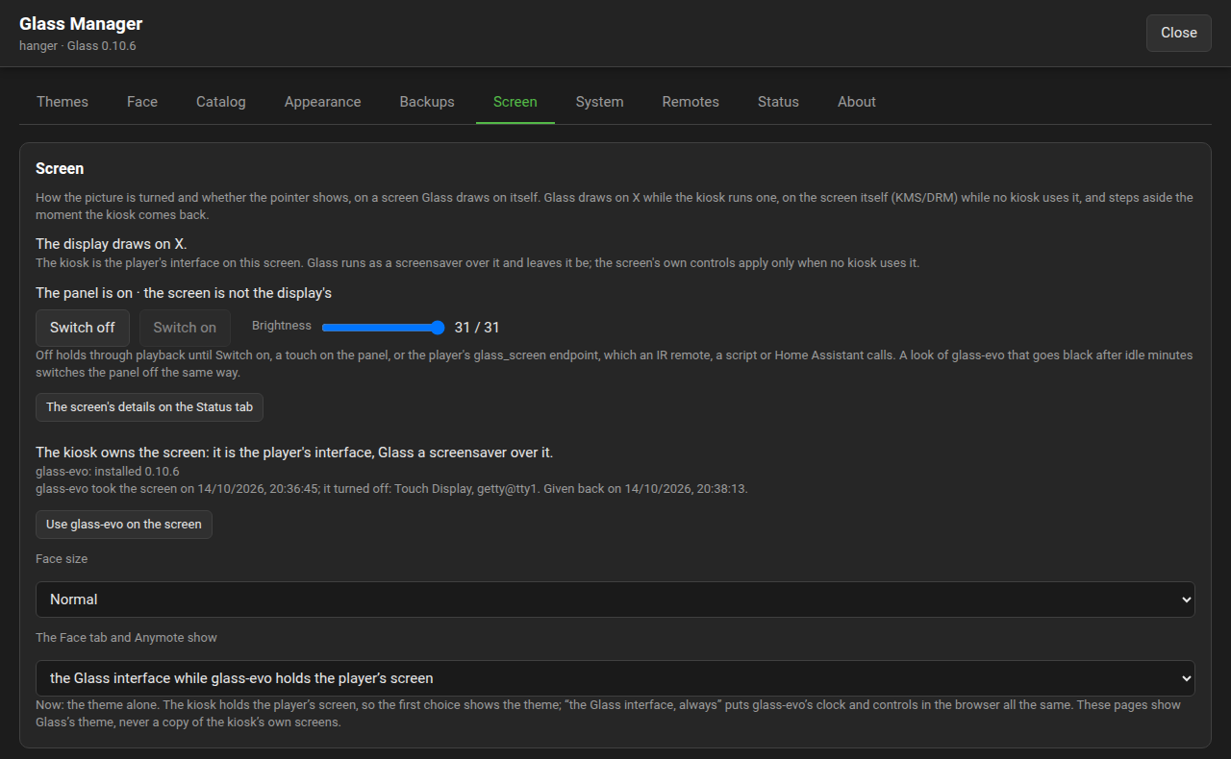The height and width of the screenshot is (759, 1231).
Task: Go to the Appearance tab
Action: click(323, 102)
